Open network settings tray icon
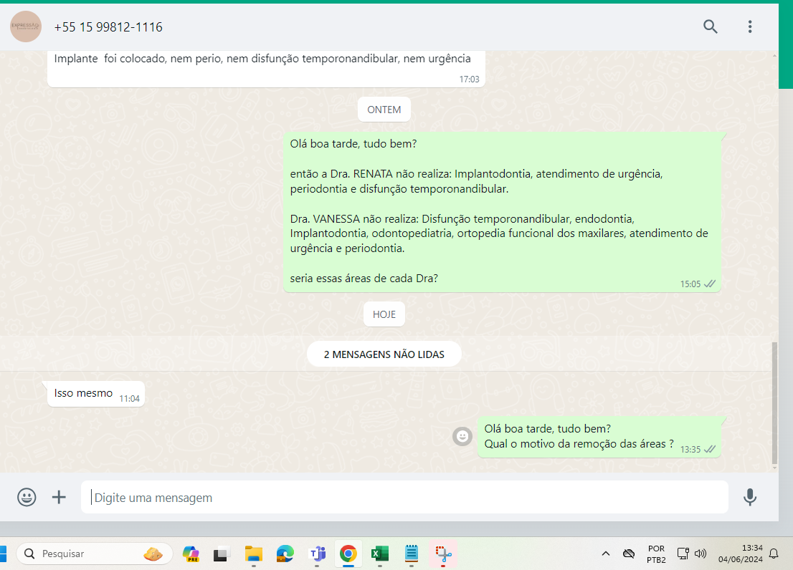 point(683,554)
